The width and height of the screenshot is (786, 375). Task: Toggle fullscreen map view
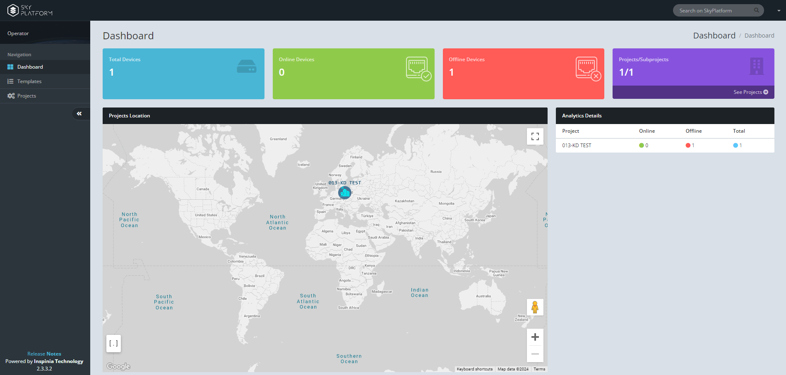[535, 136]
